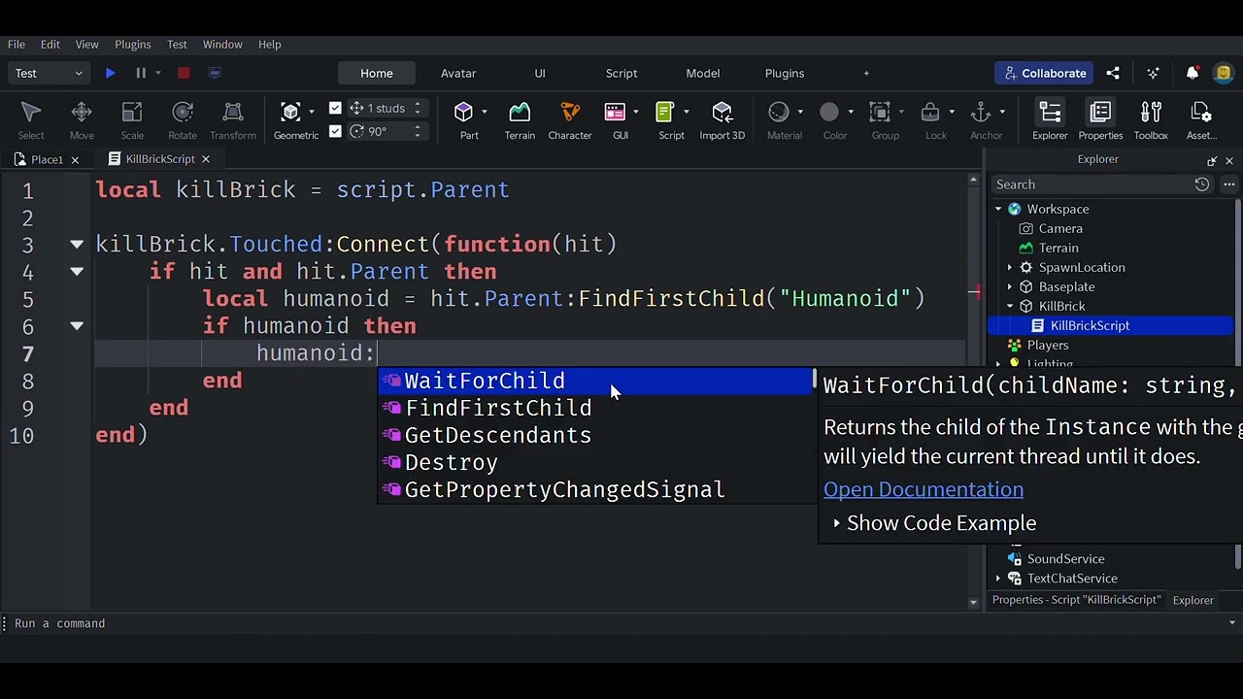Toggle the 1 studs snap checkbox
1243x699 pixels.
[335, 108]
